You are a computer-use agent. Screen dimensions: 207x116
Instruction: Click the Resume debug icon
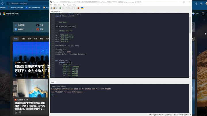[x=74, y=8]
